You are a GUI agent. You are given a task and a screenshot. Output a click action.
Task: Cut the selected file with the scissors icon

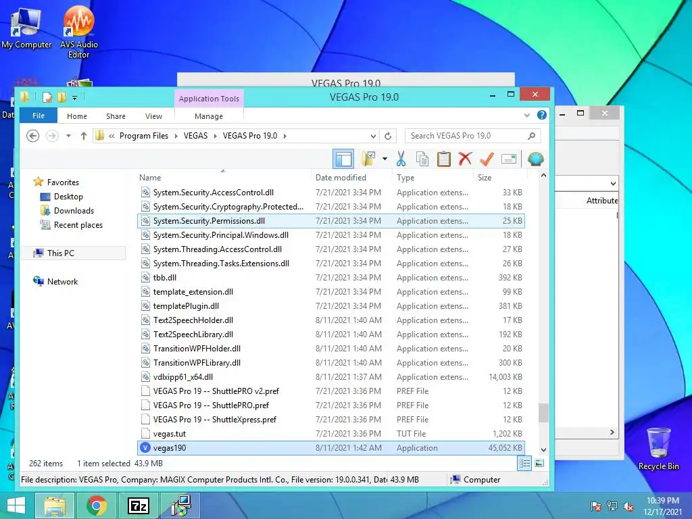pyautogui.click(x=401, y=159)
